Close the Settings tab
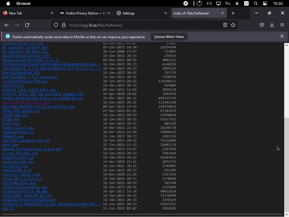 pos(165,13)
